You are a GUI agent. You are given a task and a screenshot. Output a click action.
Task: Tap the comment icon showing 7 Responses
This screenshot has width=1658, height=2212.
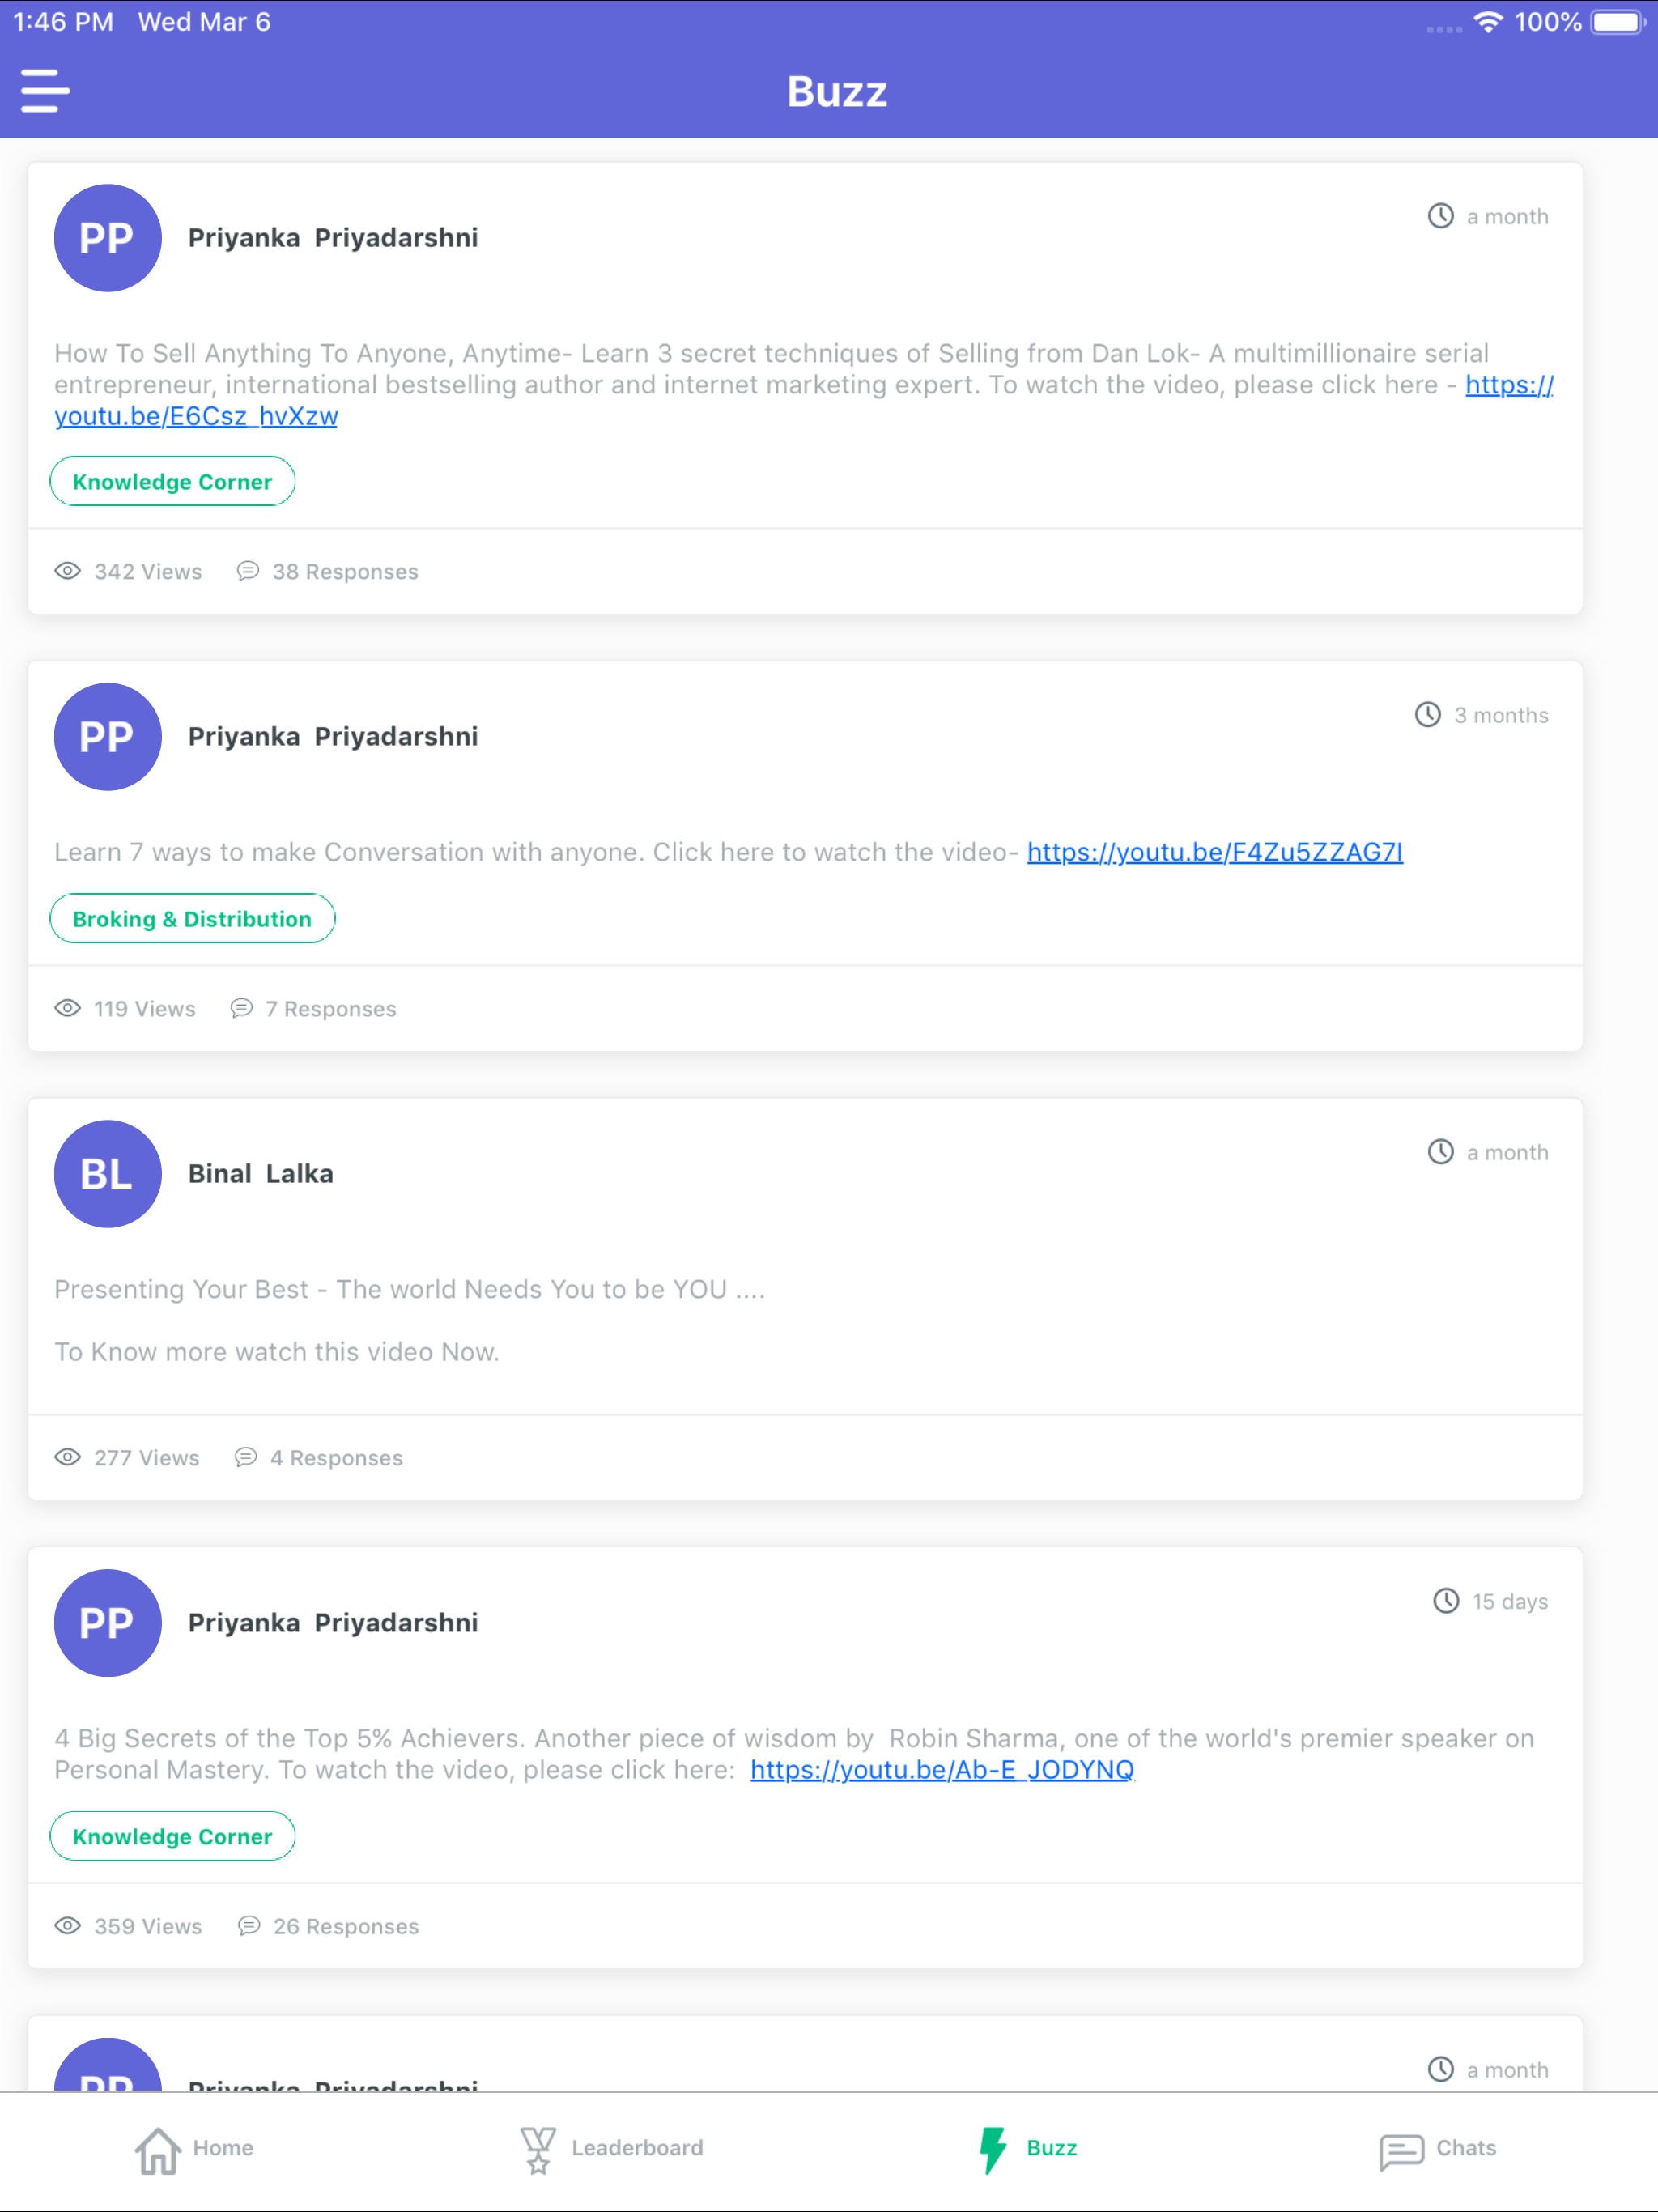pyautogui.click(x=241, y=1008)
